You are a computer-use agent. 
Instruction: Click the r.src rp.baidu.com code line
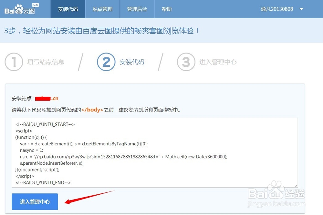pyautogui.click(x=124, y=157)
